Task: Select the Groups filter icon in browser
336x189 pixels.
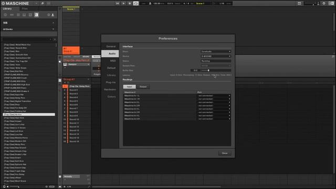Action: [12, 15]
